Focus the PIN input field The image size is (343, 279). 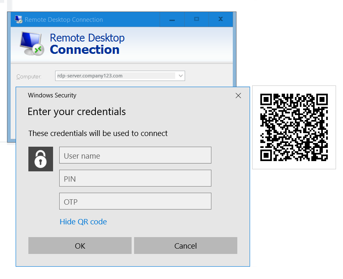click(x=135, y=178)
